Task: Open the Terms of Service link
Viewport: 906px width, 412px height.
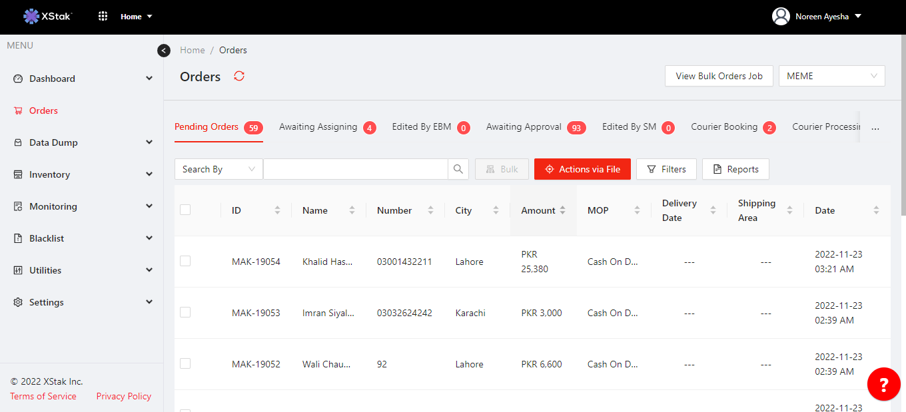Action: pyautogui.click(x=43, y=396)
